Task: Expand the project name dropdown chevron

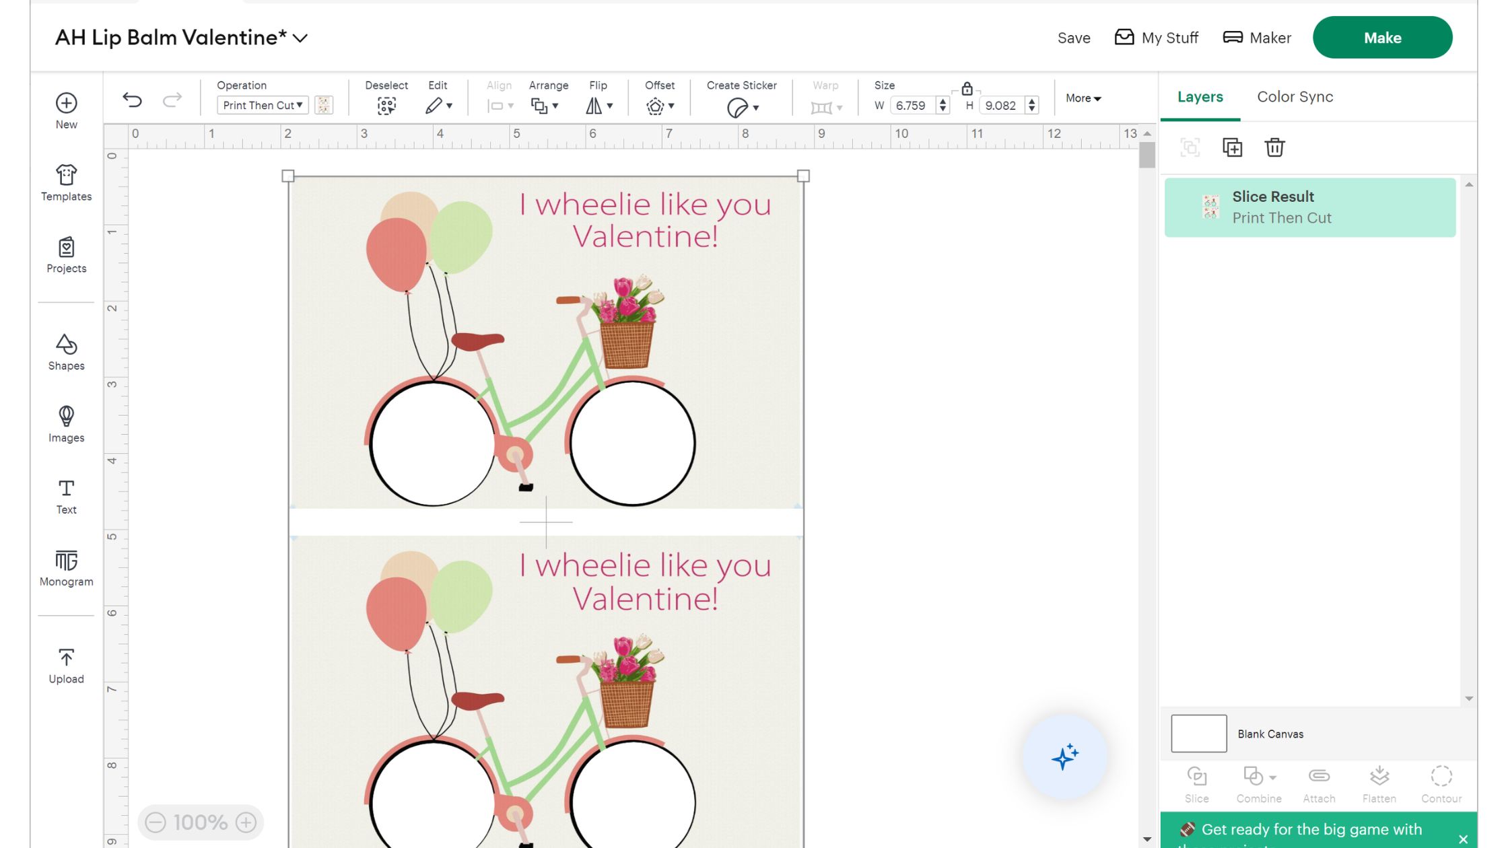Action: pyautogui.click(x=301, y=38)
